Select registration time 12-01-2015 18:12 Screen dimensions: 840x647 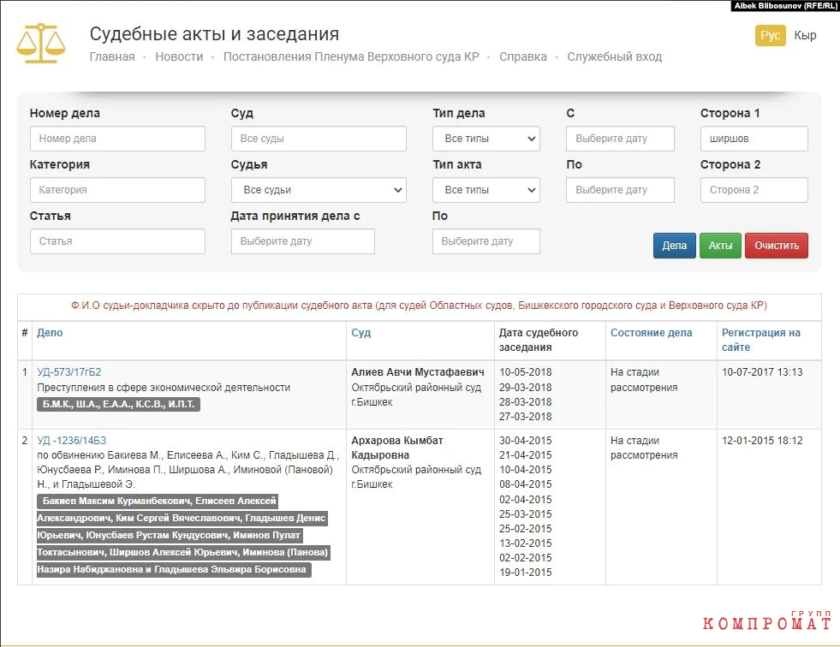pyautogui.click(x=762, y=441)
